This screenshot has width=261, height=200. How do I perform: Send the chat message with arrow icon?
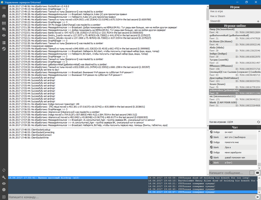(258, 173)
